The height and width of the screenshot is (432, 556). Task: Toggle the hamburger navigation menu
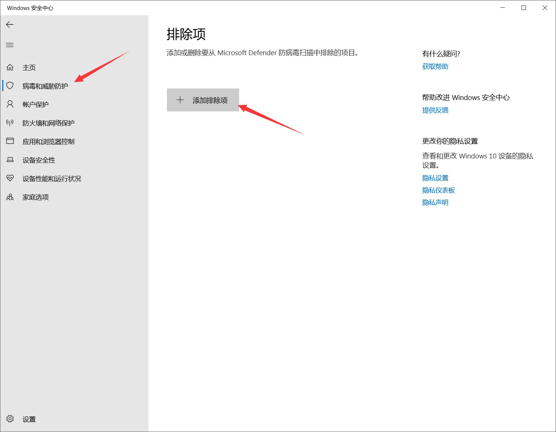point(10,45)
